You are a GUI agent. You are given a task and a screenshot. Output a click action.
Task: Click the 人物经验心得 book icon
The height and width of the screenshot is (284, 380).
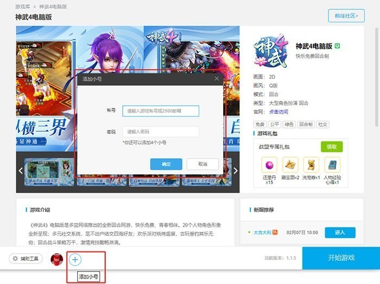(332, 165)
